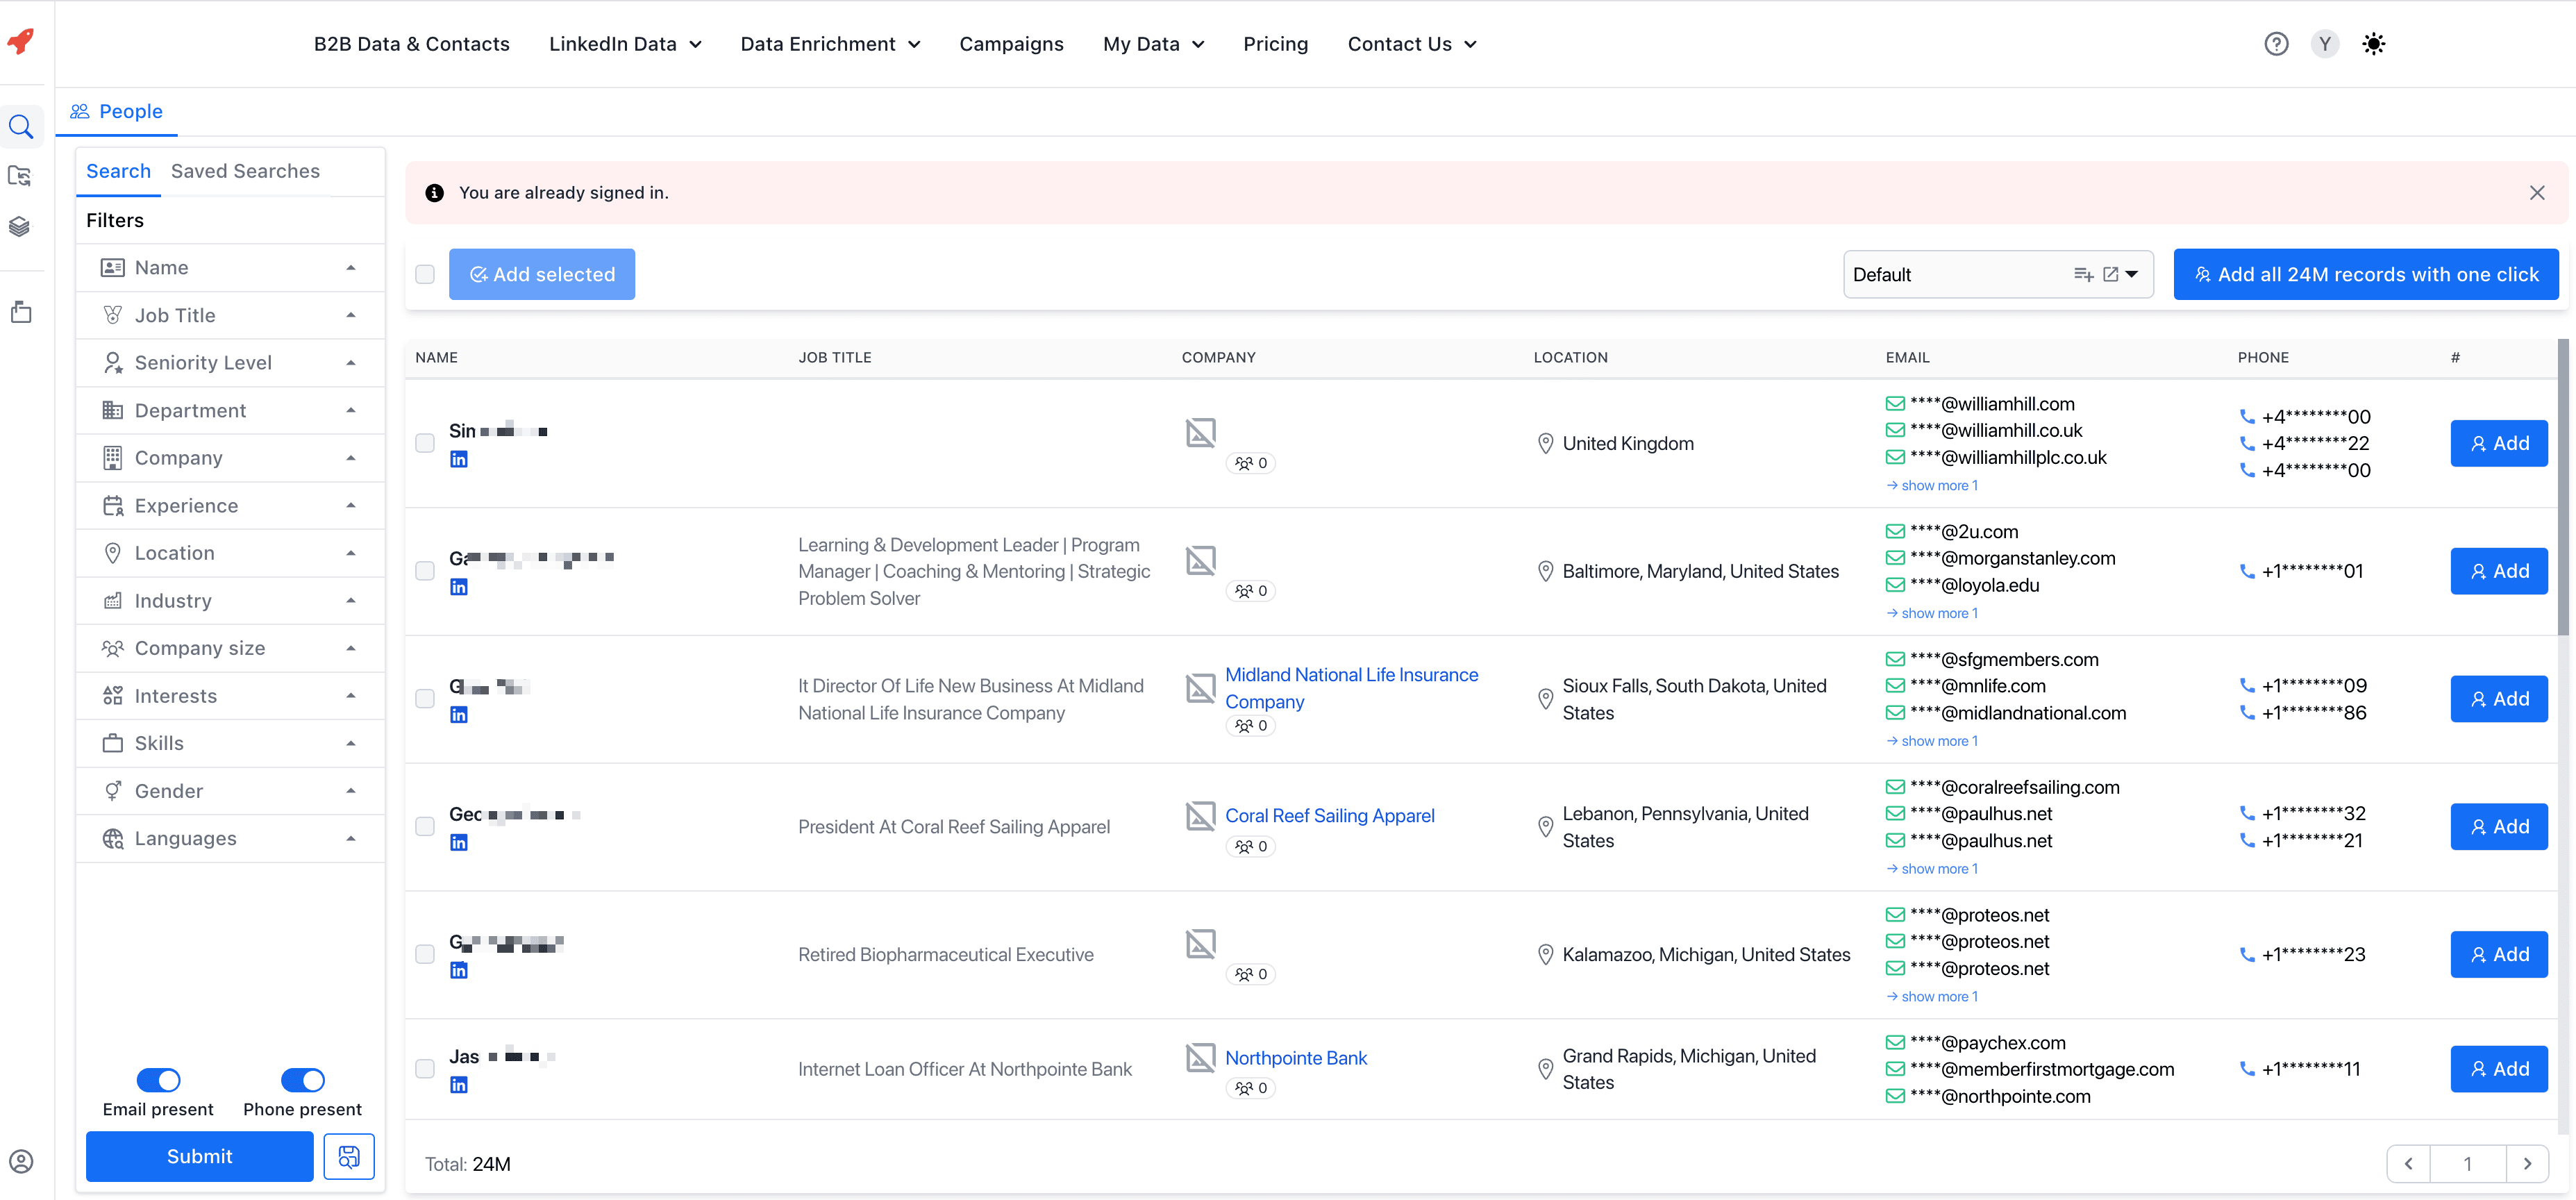Screen dimensions: 2576x1200
Task: Click Add all 24M records button
Action: pos(2365,275)
